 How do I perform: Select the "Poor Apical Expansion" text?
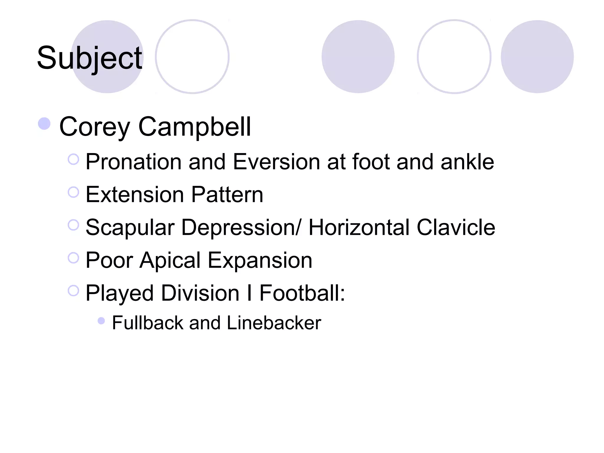[x=199, y=260]
